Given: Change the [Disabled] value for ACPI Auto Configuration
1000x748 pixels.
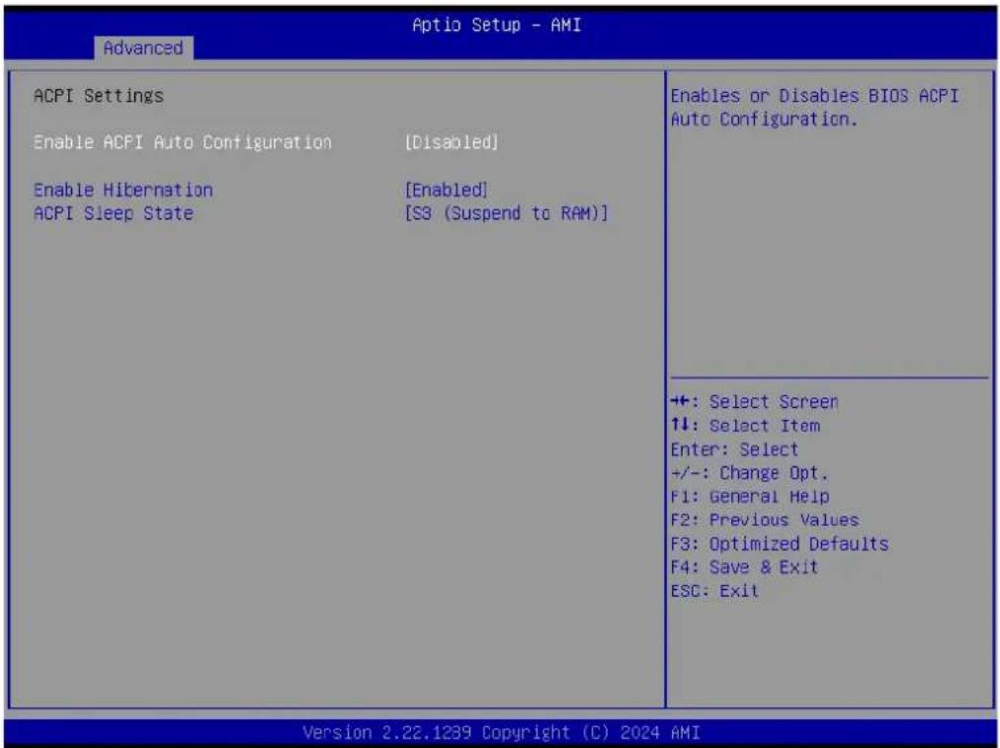Looking at the screenshot, I should point(452,142).
